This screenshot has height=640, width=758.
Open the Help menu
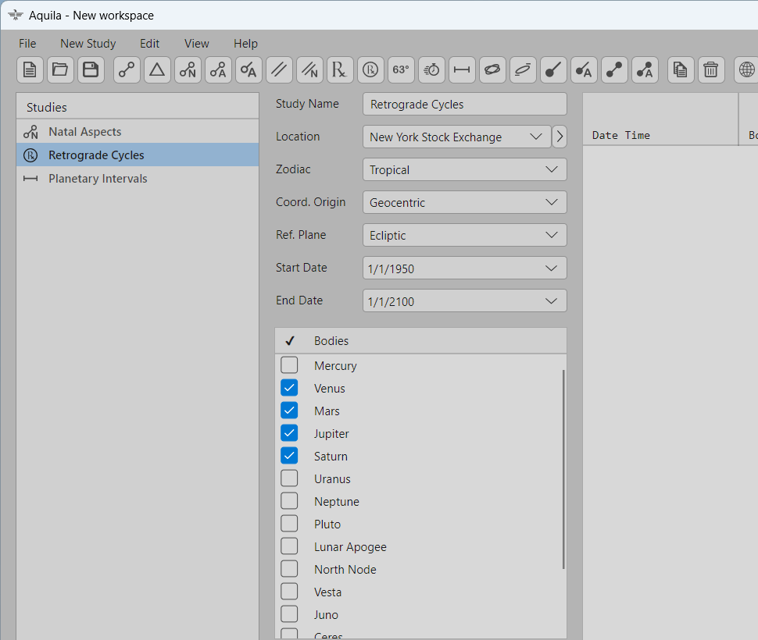[245, 44]
